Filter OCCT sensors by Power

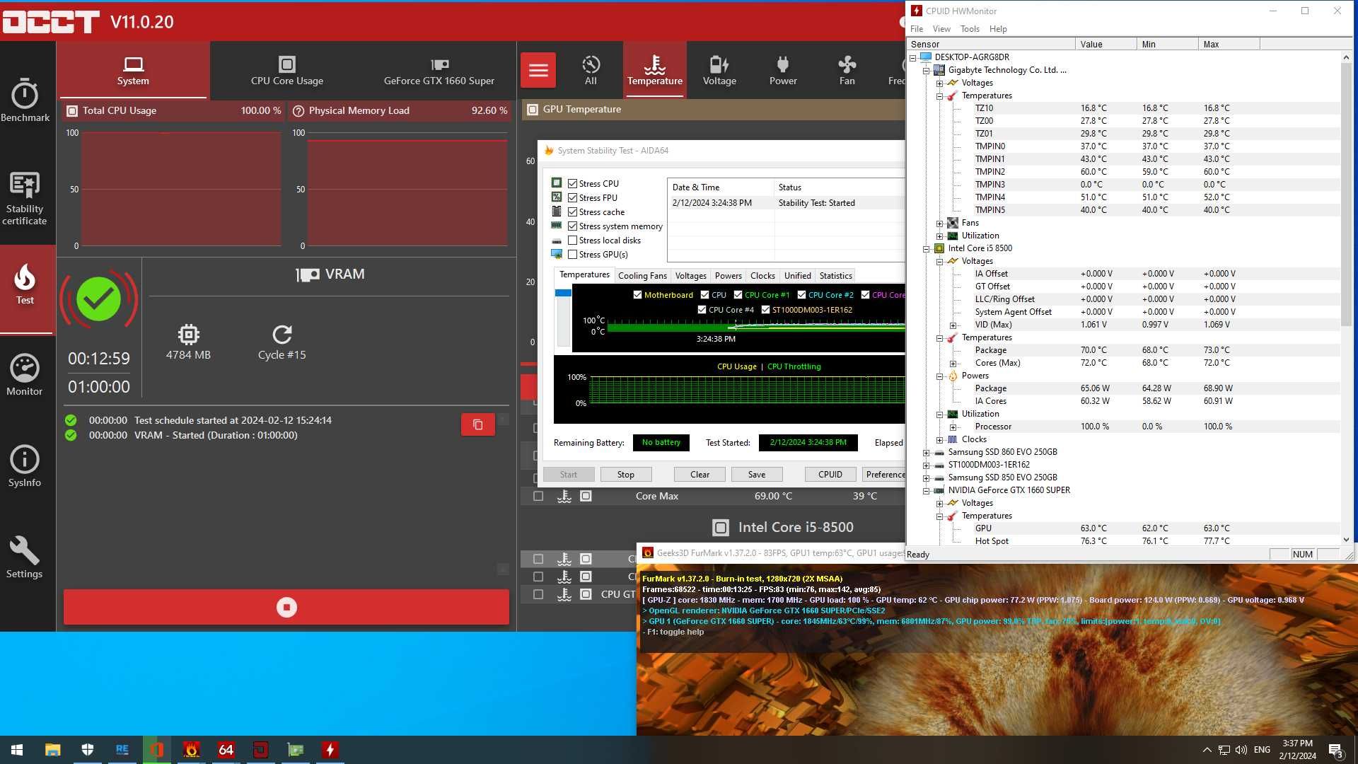coord(783,70)
